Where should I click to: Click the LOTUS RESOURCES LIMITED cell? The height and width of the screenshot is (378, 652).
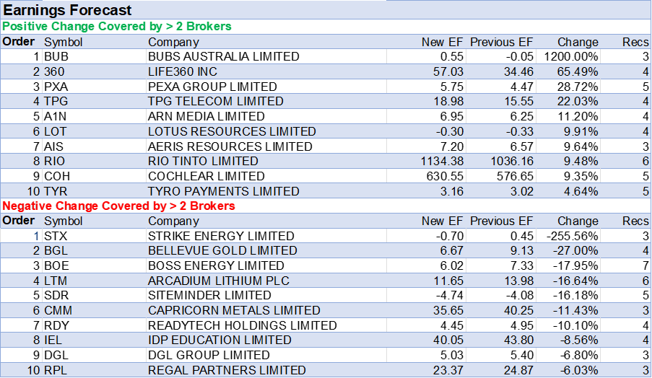[x=232, y=131]
